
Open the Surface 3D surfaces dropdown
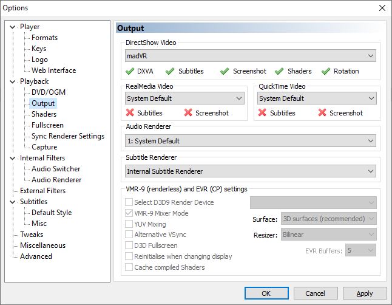[329, 219]
